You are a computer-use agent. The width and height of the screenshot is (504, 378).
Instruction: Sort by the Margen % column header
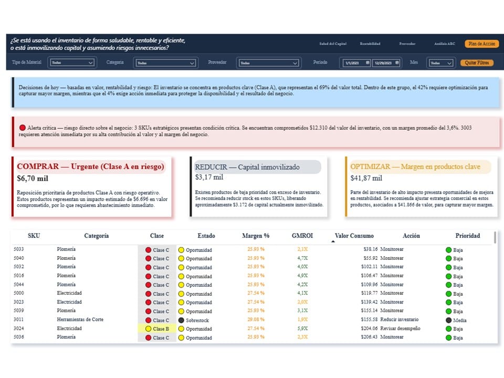[256, 236]
